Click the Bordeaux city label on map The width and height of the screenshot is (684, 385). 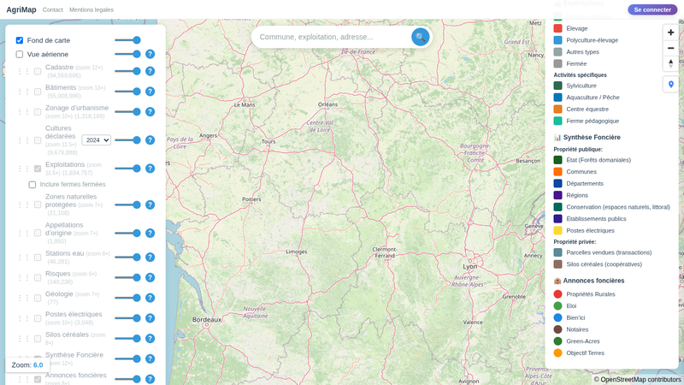pos(207,319)
